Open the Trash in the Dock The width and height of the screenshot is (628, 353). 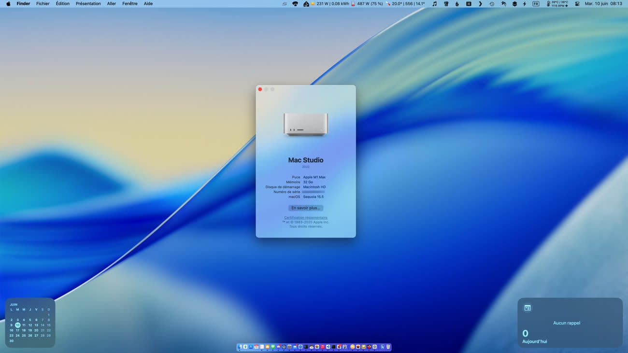coord(388,347)
